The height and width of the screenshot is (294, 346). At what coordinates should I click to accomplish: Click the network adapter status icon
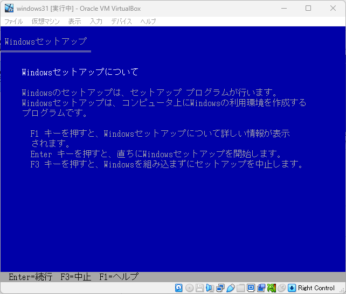tap(220, 288)
